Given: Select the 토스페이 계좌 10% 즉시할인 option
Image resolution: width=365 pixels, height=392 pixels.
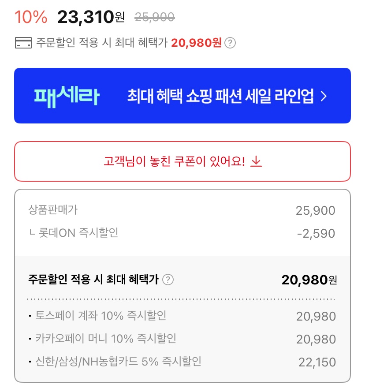Looking at the screenshot, I should click(101, 316).
